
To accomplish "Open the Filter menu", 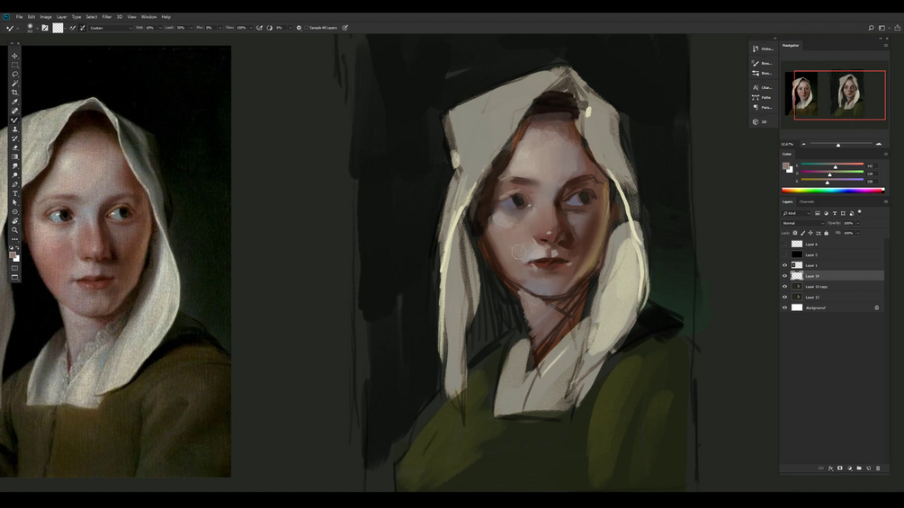I will (107, 17).
